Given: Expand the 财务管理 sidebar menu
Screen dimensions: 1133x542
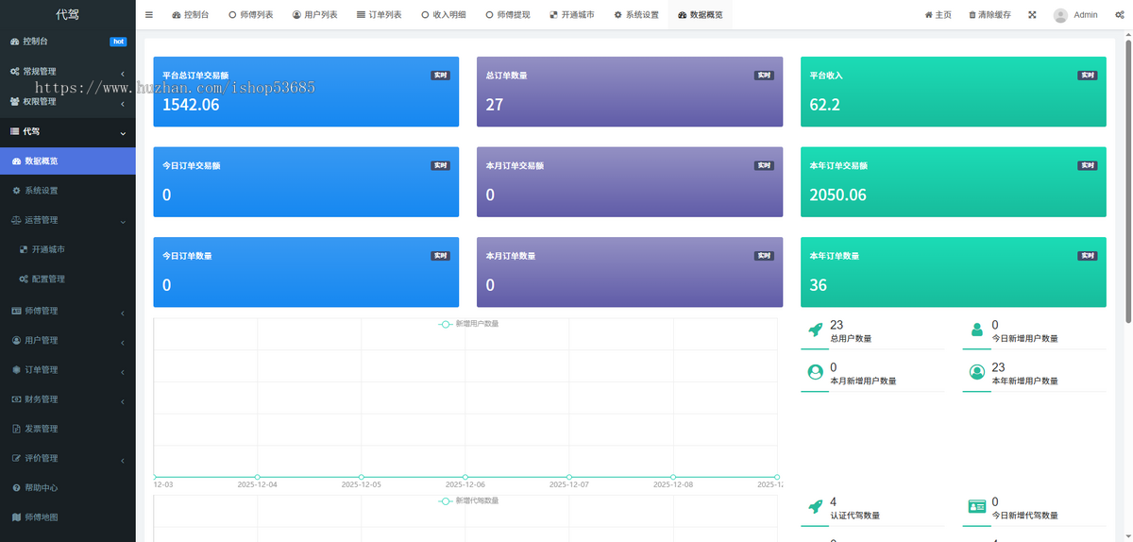Looking at the screenshot, I should [x=66, y=399].
